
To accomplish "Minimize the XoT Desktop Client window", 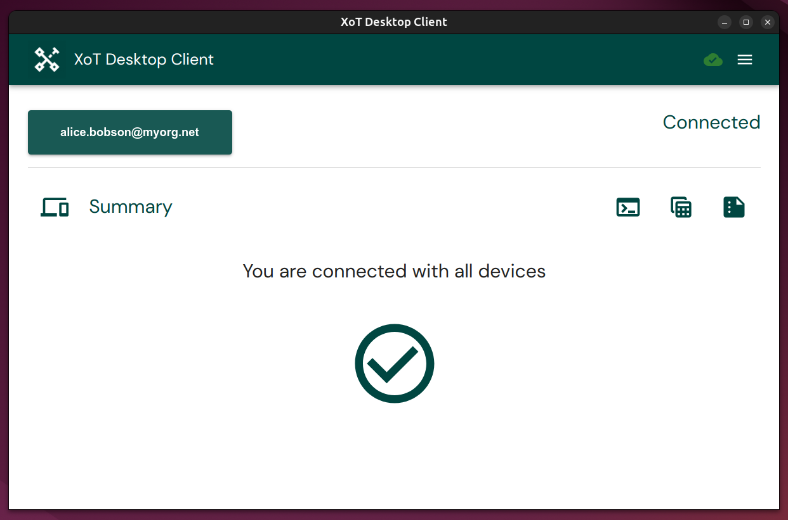I will coord(725,22).
